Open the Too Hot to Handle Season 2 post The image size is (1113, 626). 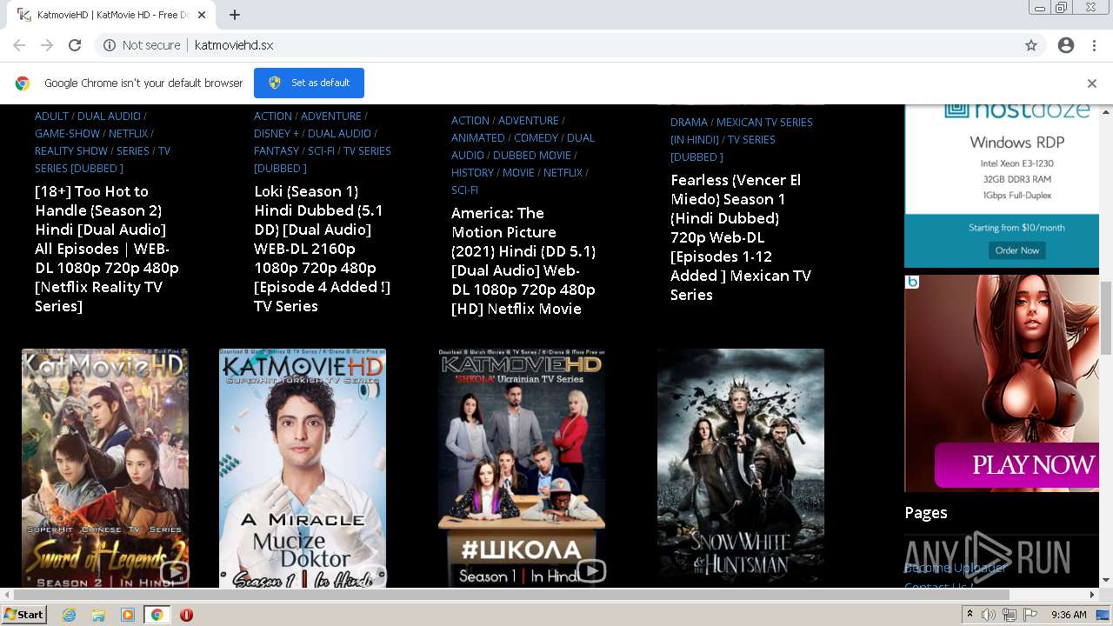pos(107,249)
